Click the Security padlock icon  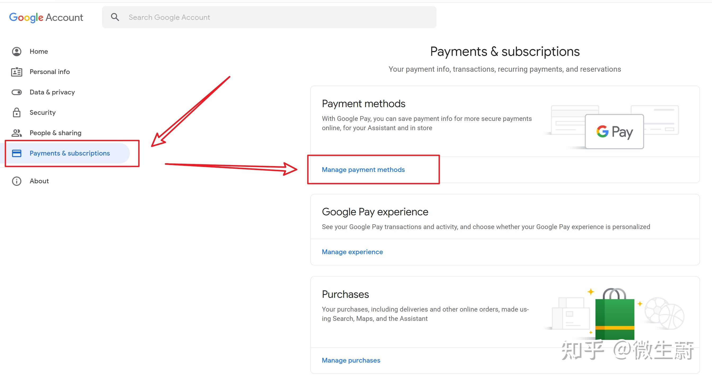[x=17, y=112]
